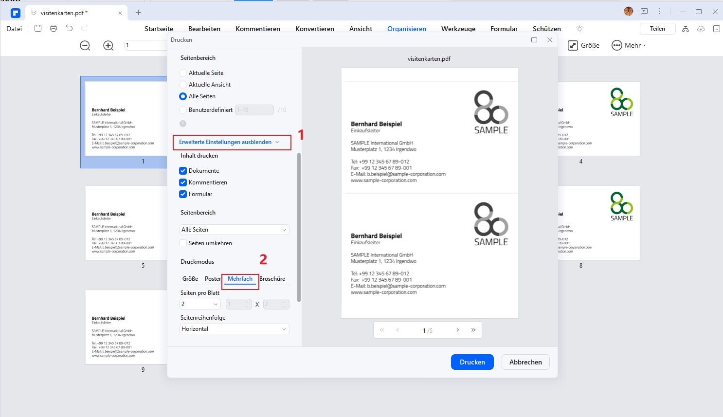Click the user avatar icon
Screen dimensions: 723x417
pyautogui.click(x=629, y=11)
